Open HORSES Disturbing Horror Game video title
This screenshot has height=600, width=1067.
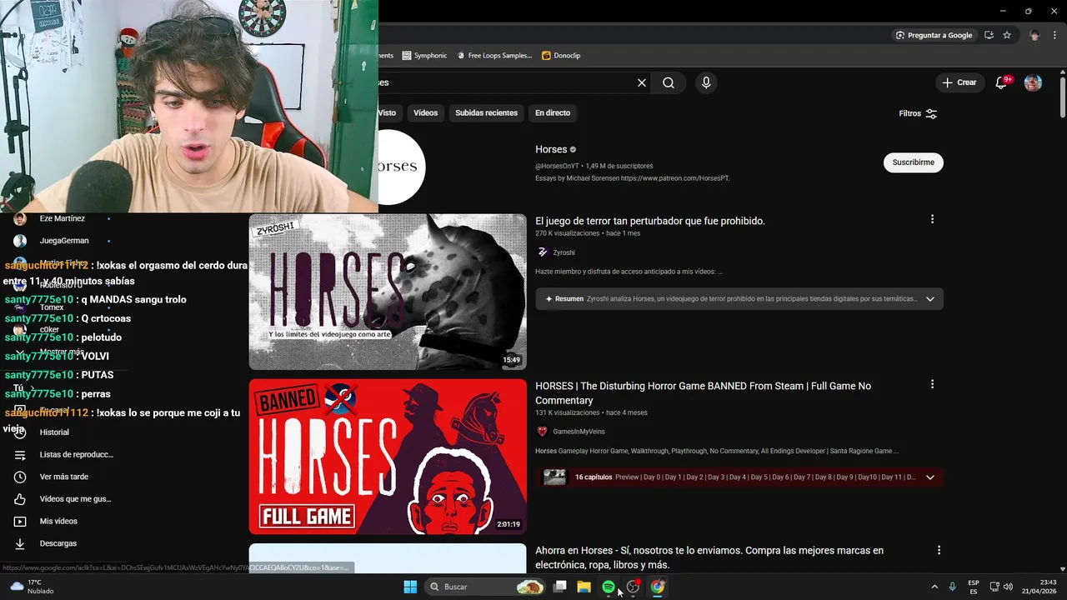[703, 393]
